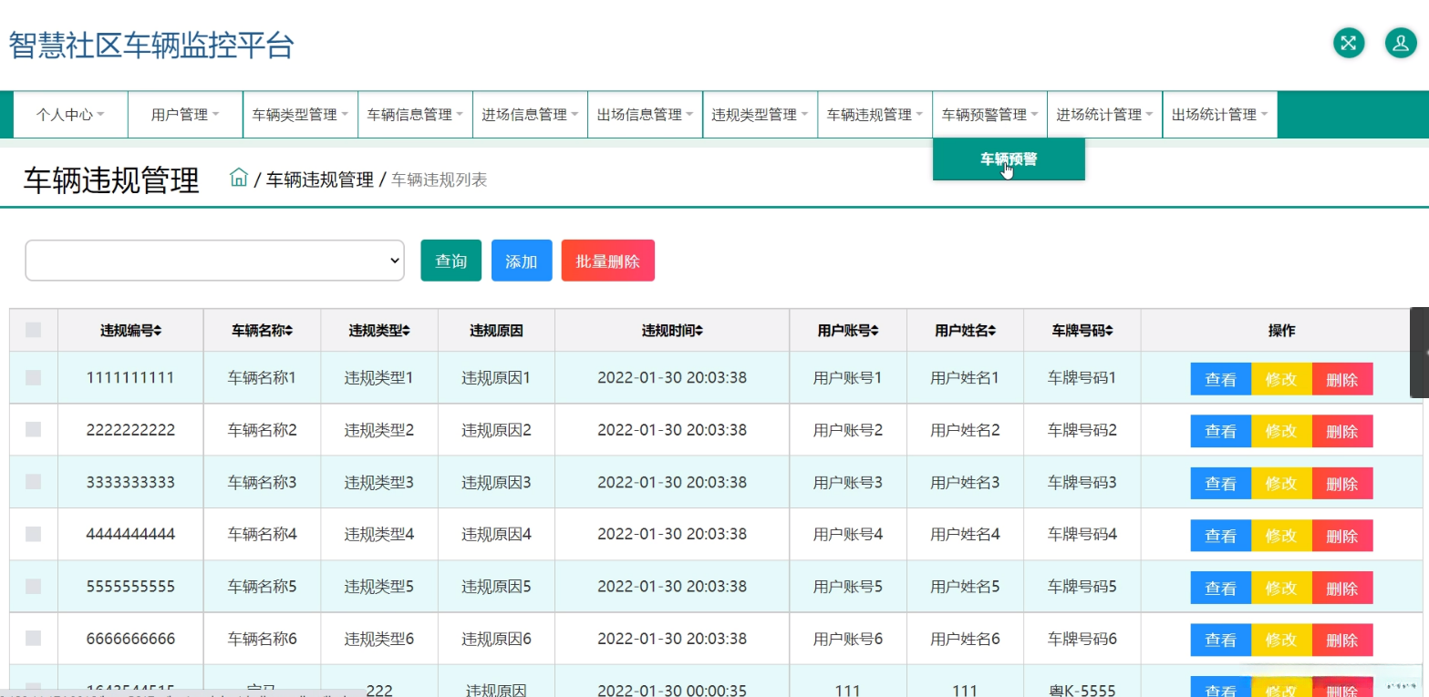The image size is (1429, 697).
Task: Click the dark side panel handle at right edge
Action: pyautogui.click(x=1420, y=353)
